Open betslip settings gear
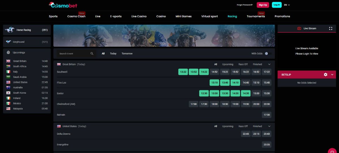 click(x=325, y=75)
